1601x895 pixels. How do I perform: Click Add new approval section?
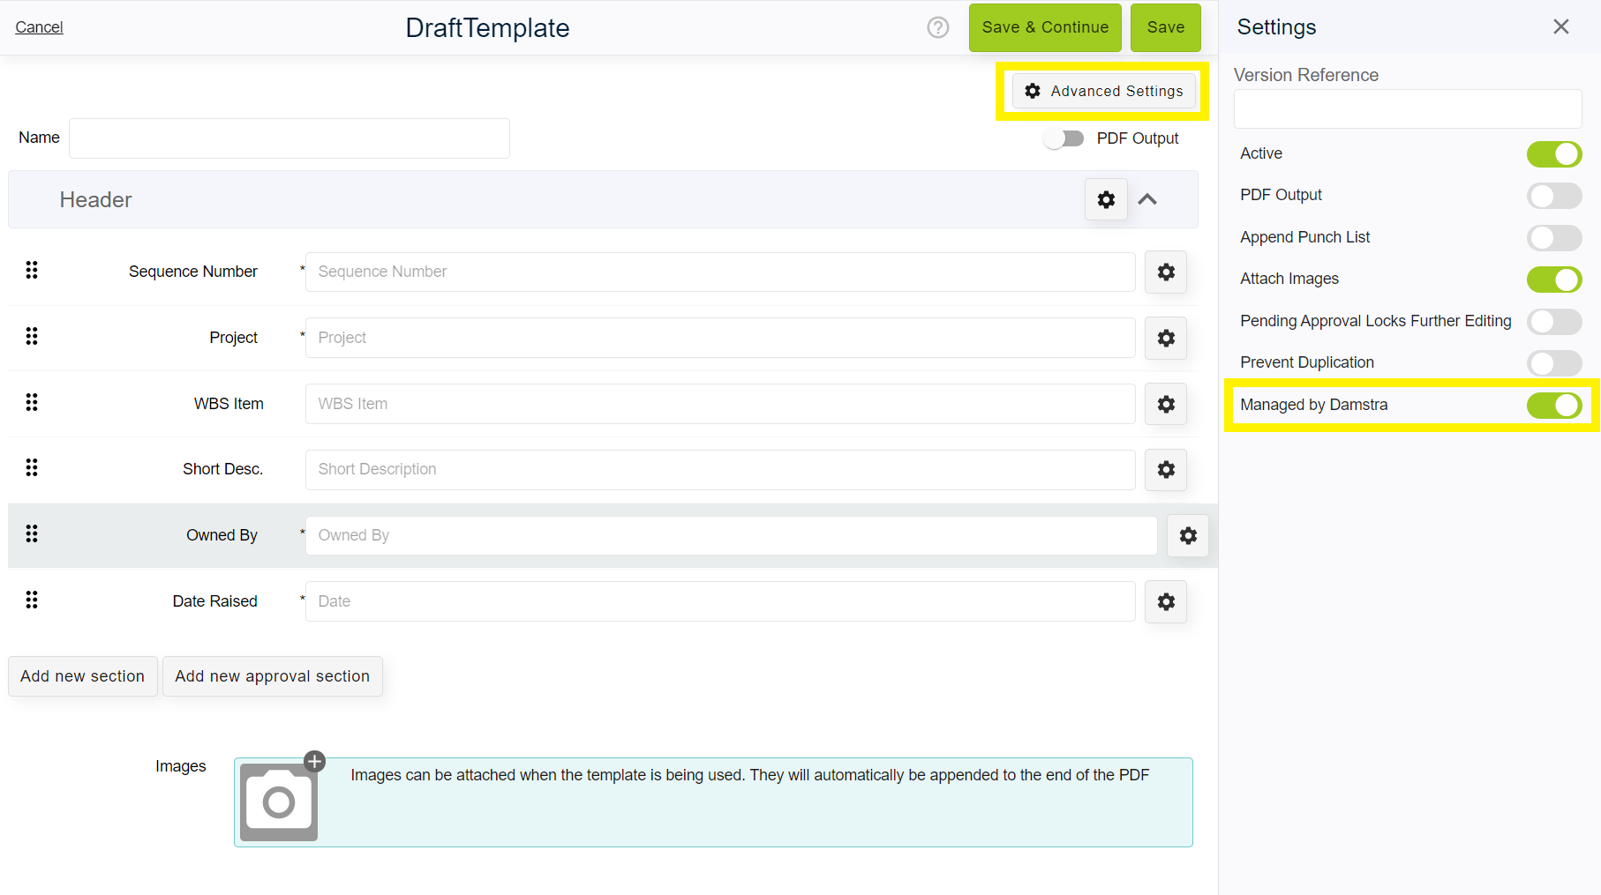273,676
